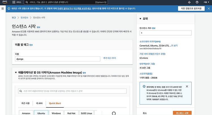Open info link next to '이름 및 태그'
This screenshot has height=115, width=212.
[x=31, y=45]
